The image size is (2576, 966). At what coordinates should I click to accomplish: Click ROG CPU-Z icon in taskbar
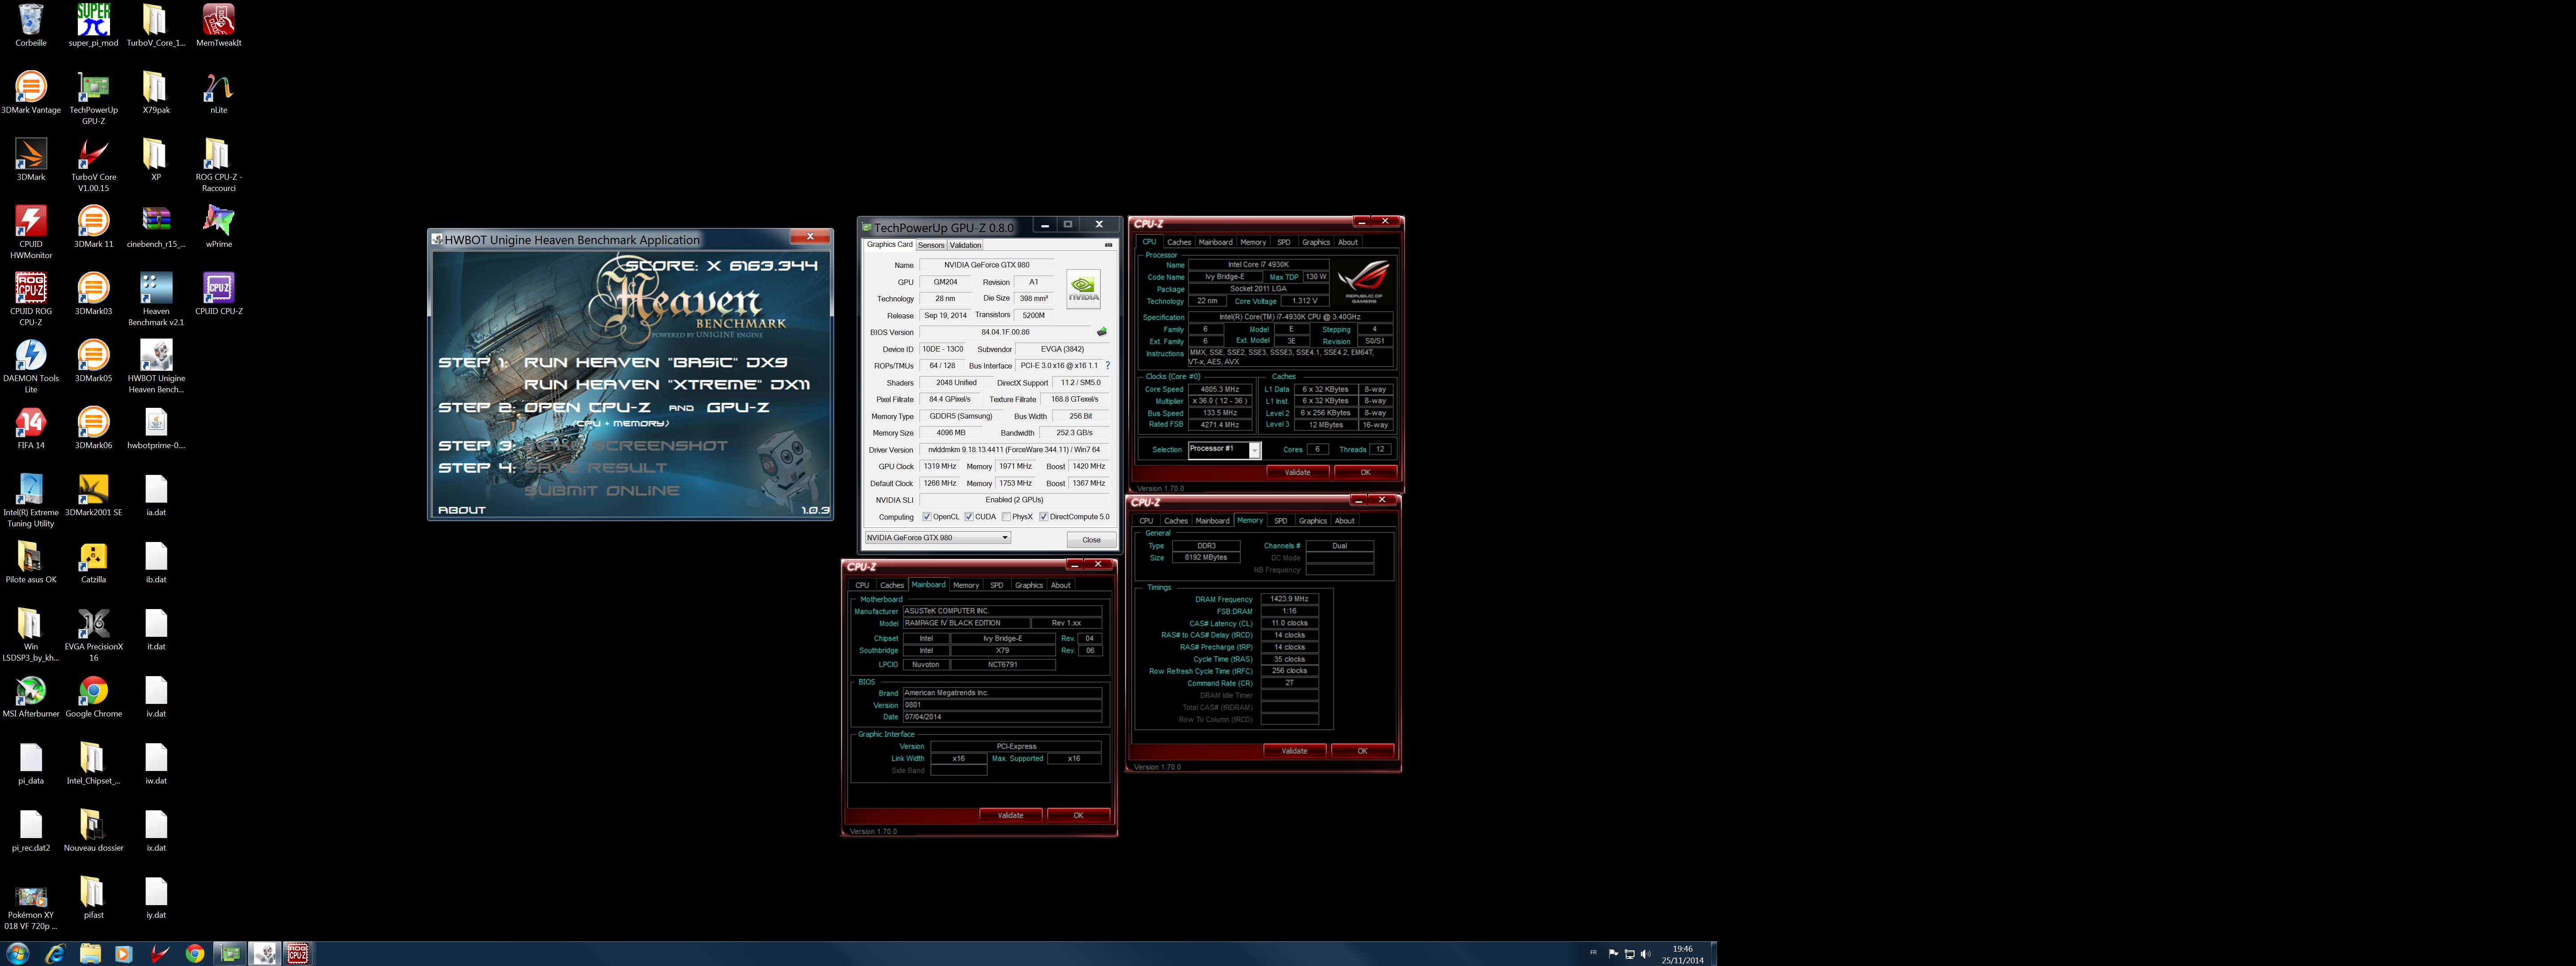click(298, 953)
